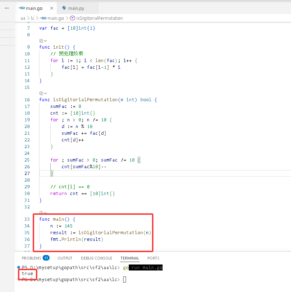
Task: Click line number 33 in the gutter
Action: (27, 219)
